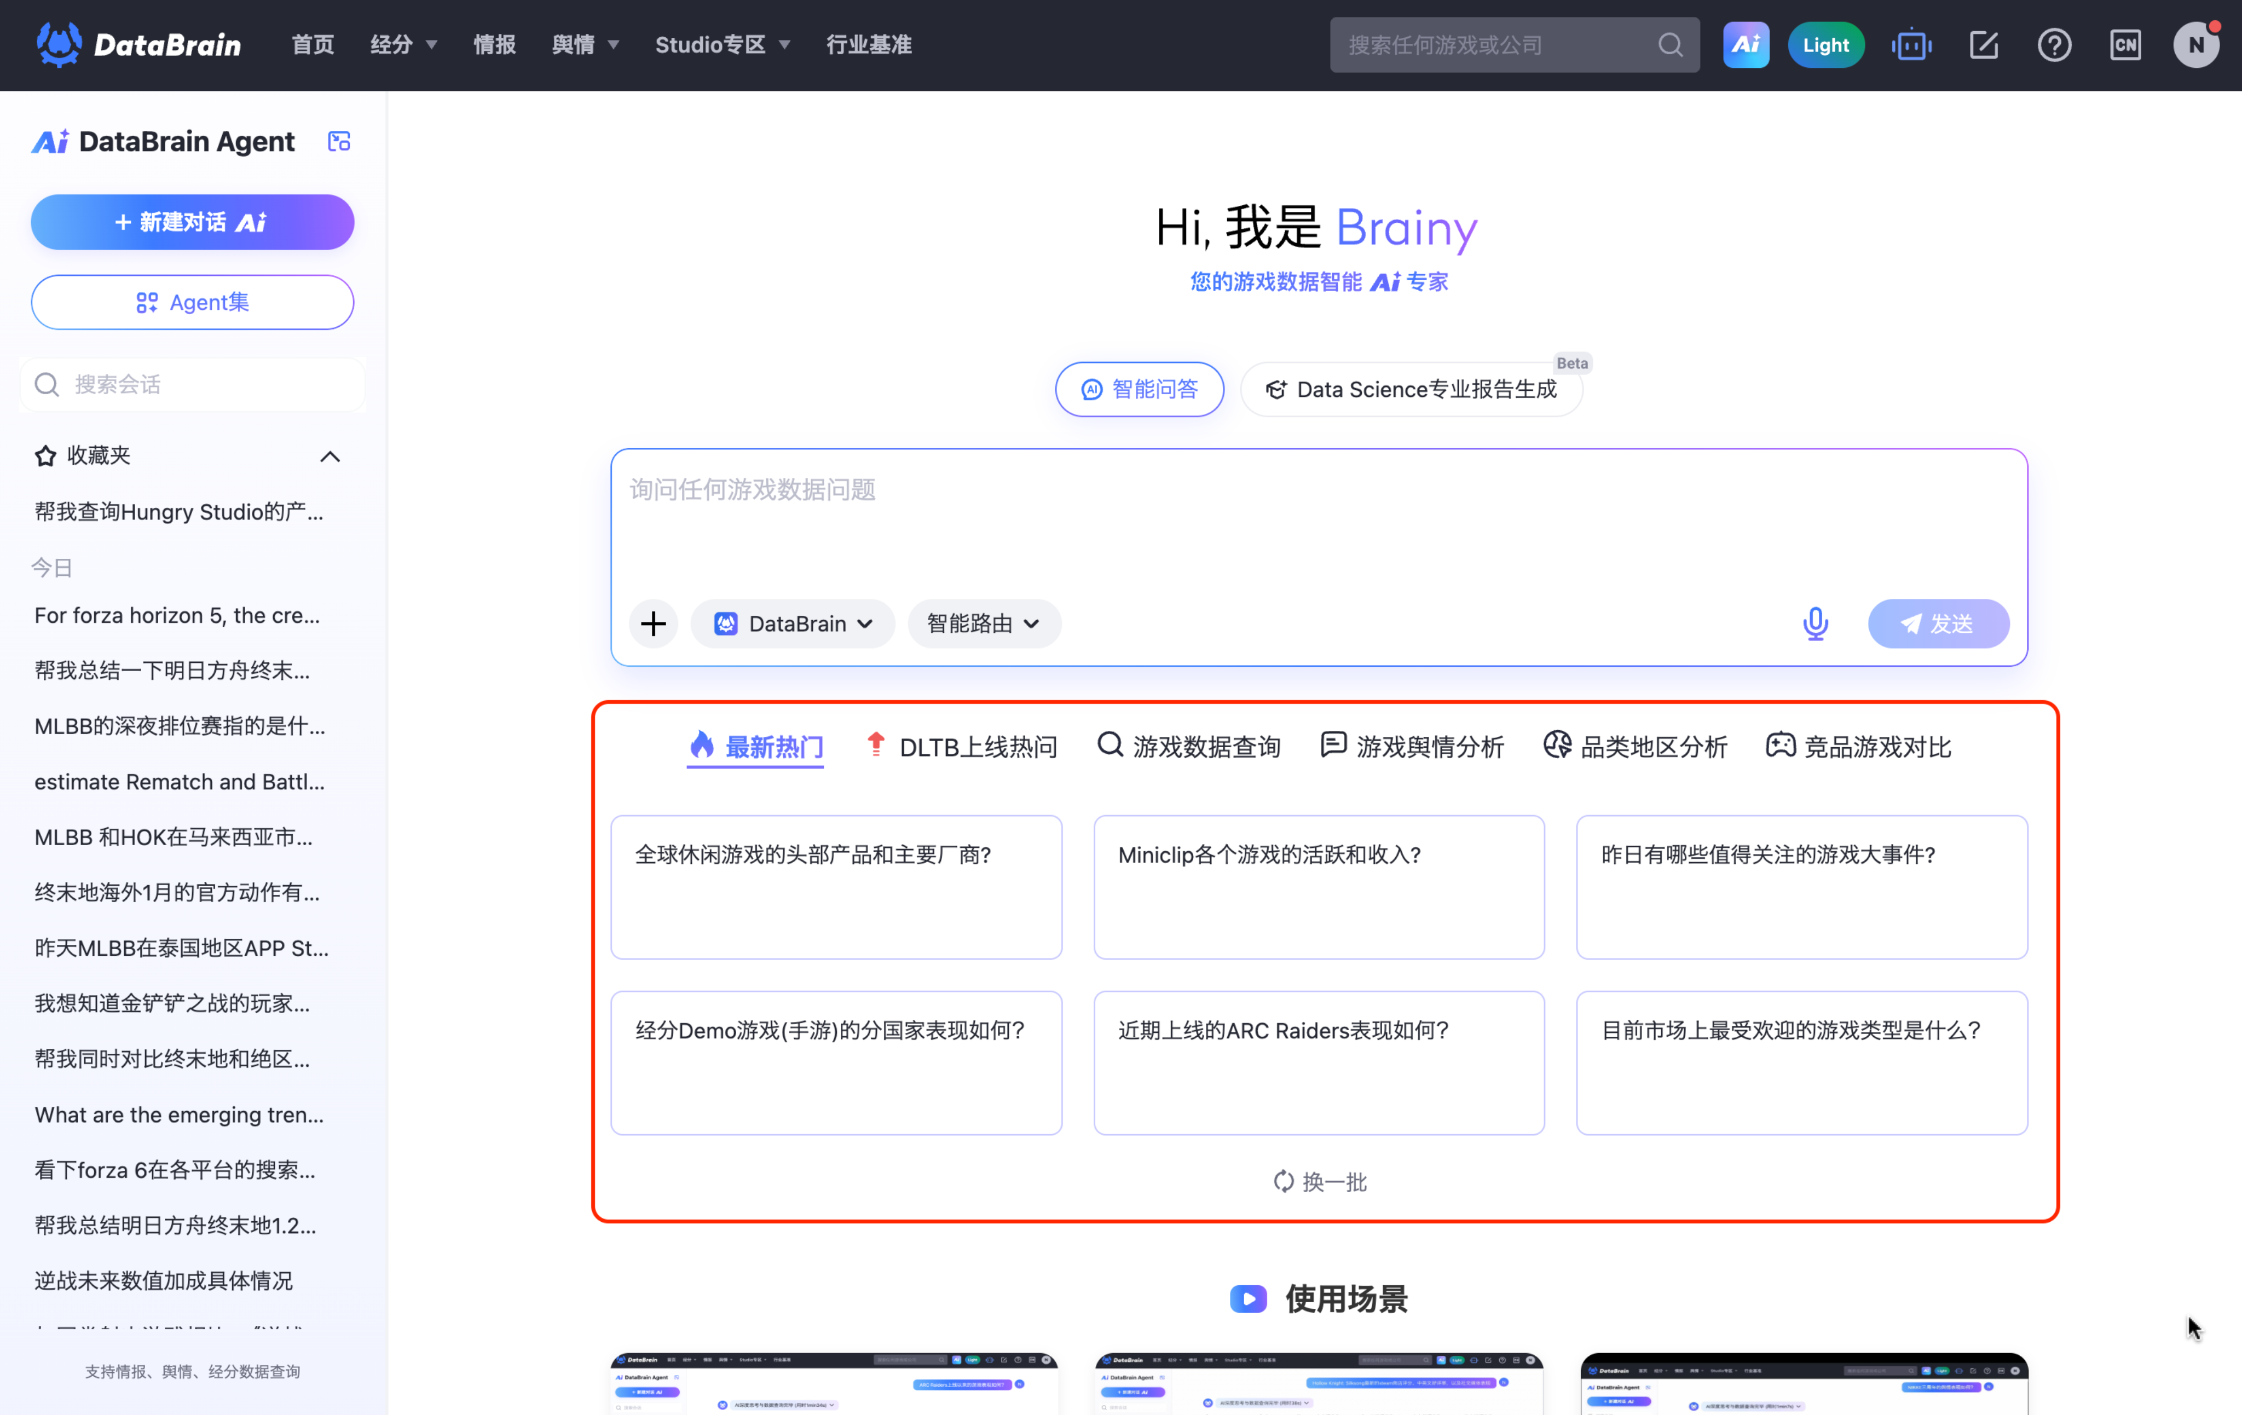The image size is (2242, 1415).
Task: Click the 发送 send button
Action: [1938, 623]
